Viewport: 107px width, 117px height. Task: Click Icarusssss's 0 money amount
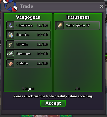pos(78,89)
